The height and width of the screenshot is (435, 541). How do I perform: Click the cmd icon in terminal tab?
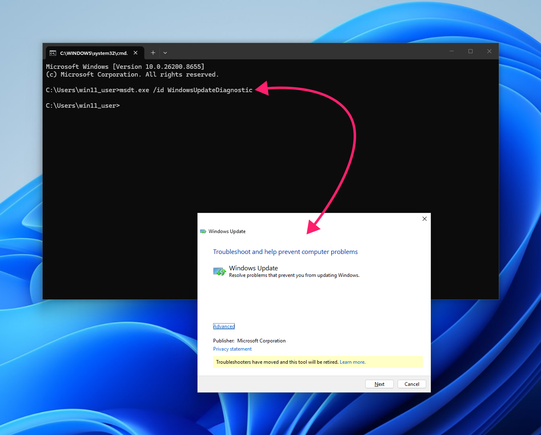[x=53, y=53]
